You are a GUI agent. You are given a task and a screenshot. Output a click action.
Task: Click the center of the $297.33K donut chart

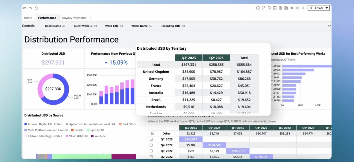click(x=54, y=89)
